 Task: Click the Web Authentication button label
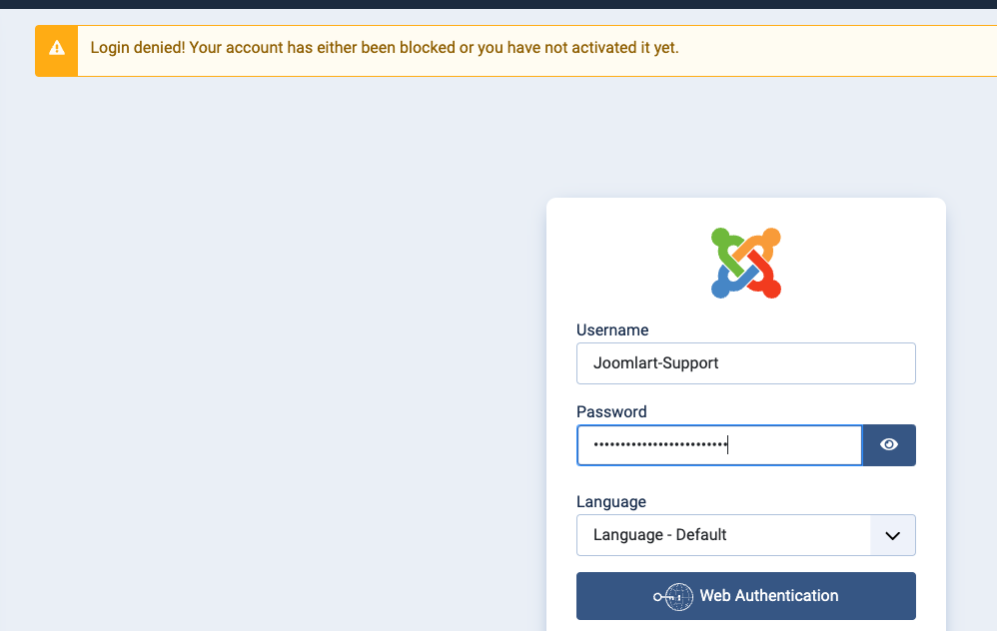point(768,596)
